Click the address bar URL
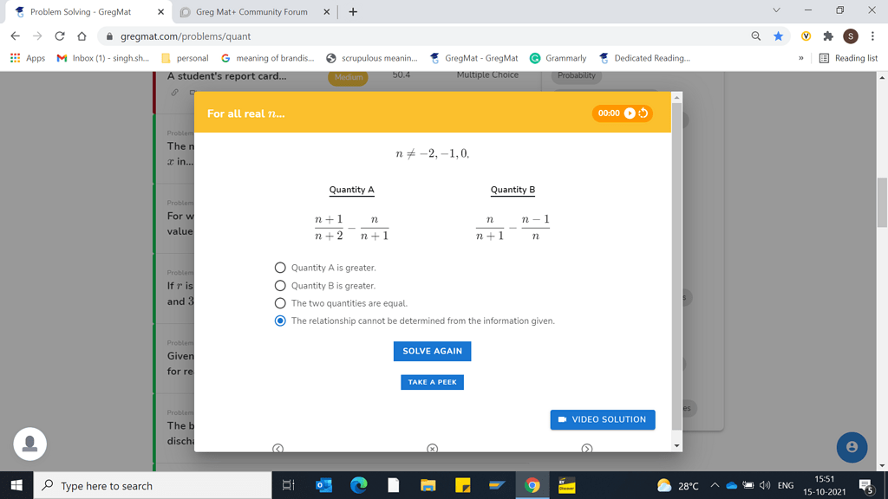888x499 pixels. pos(186,36)
